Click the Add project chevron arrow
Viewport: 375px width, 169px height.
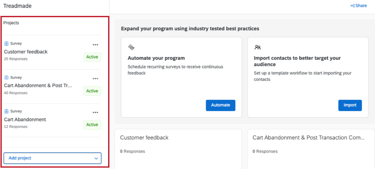pyautogui.click(x=96, y=158)
